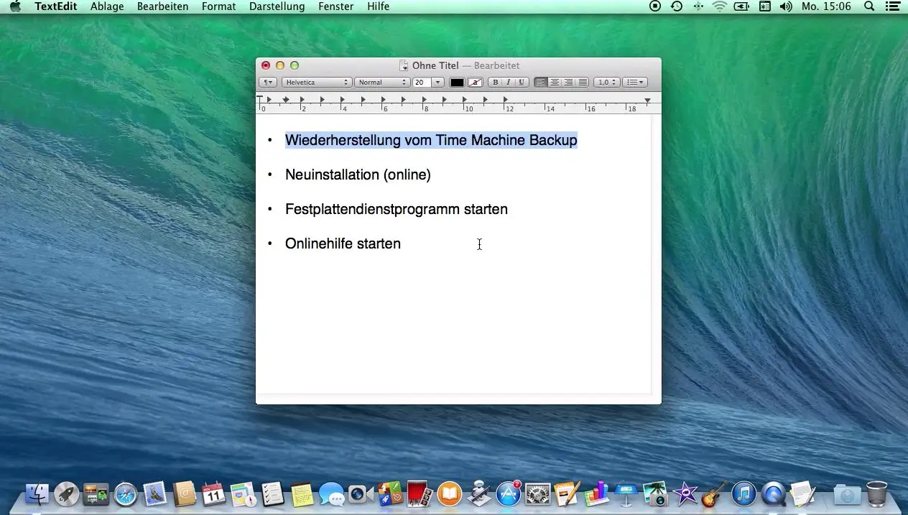Screen dimensions: 908x515
Task: Toggle italic formatting button
Action: (508, 83)
